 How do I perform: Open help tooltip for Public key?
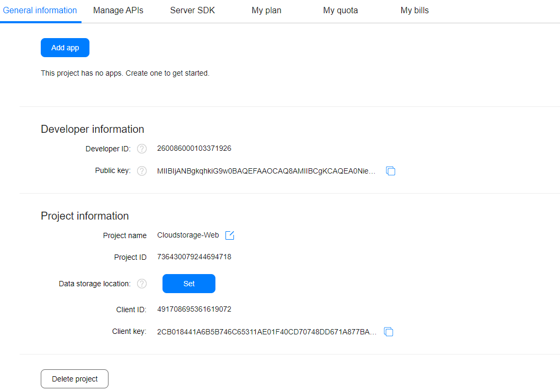141,170
